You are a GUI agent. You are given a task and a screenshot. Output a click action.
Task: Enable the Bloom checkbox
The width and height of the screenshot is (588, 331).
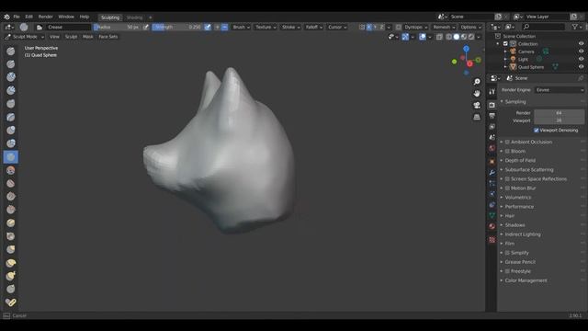tap(507, 151)
